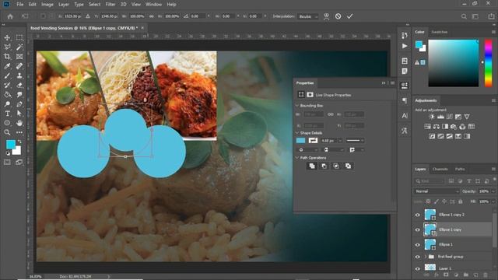The image size is (498, 280).
Task: Select the Magic Wand tool
Action: coord(19,47)
